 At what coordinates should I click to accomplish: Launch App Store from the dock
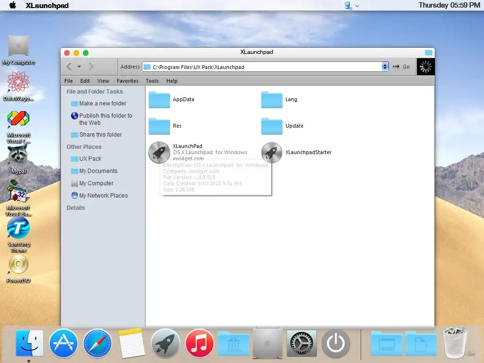pyautogui.click(x=63, y=343)
